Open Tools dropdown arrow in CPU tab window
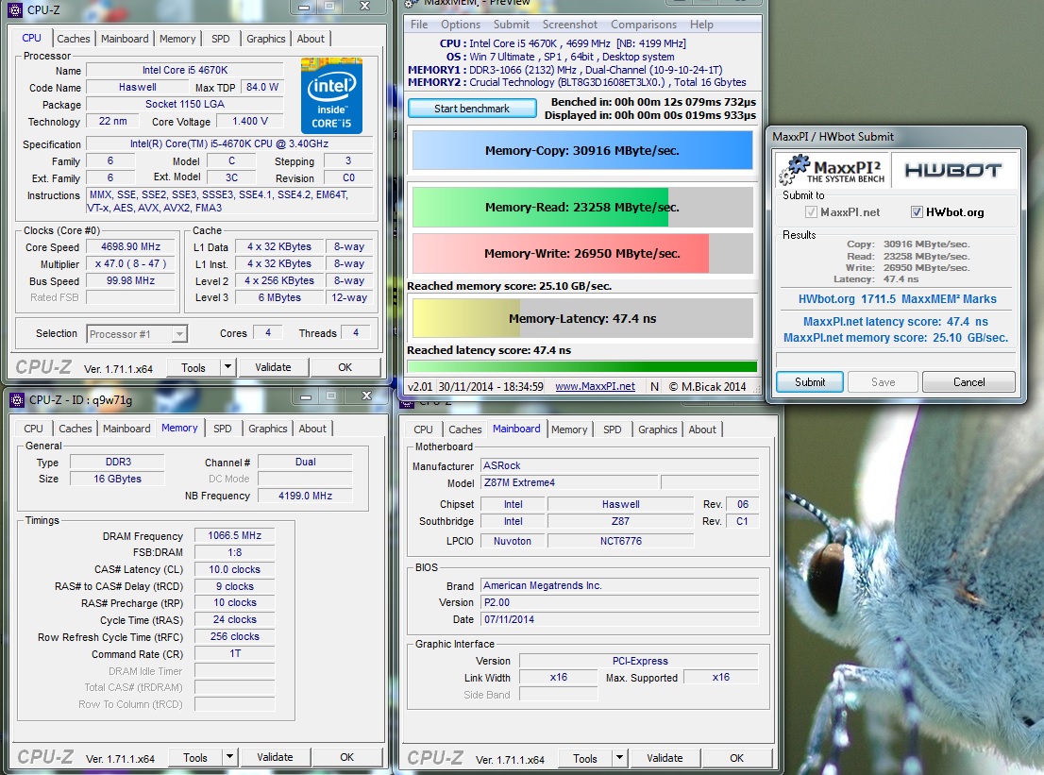 [x=227, y=367]
